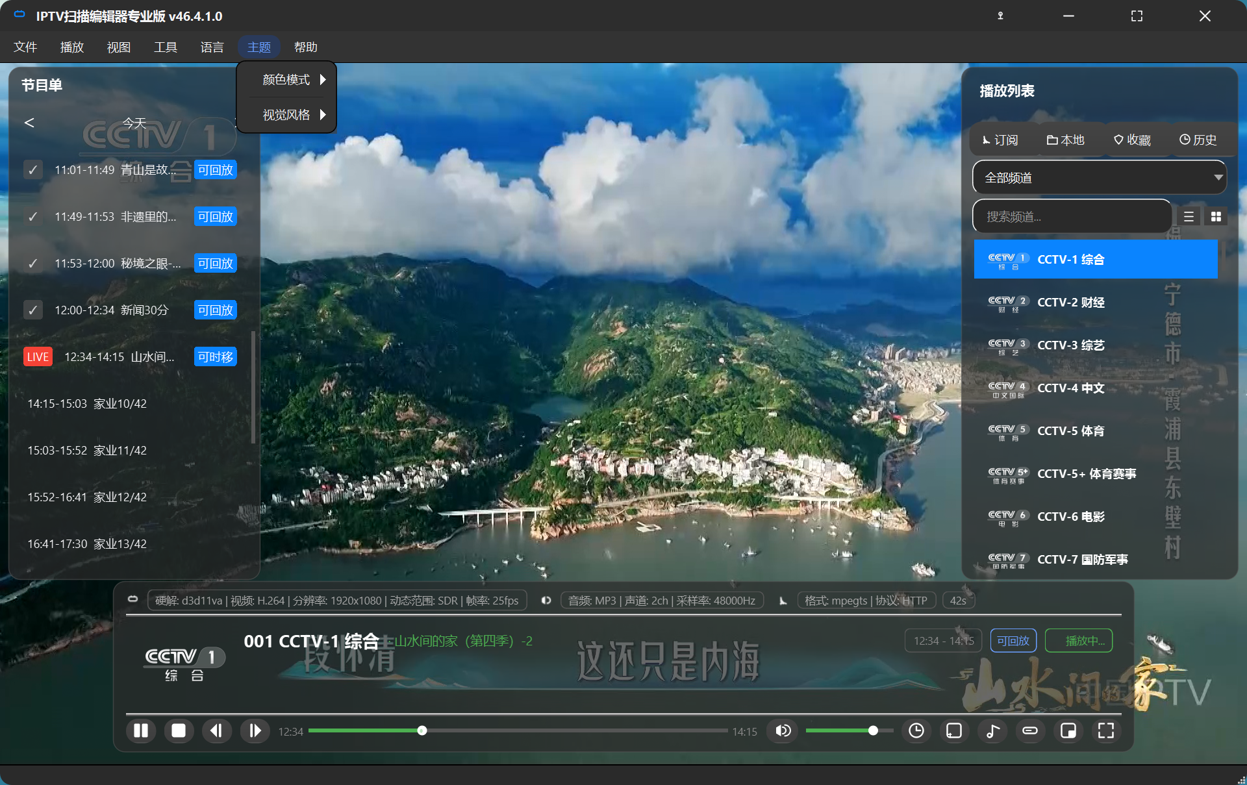Open the 帮助 menu
1247x785 pixels.
click(x=306, y=47)
